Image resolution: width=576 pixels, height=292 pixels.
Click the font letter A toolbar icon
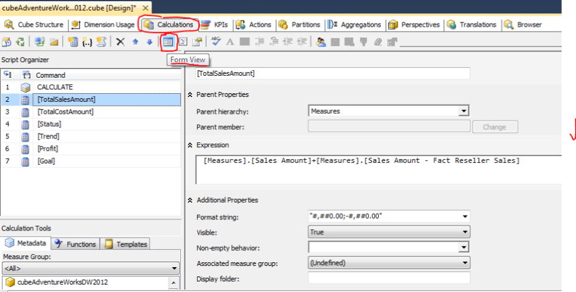point(230,42)
